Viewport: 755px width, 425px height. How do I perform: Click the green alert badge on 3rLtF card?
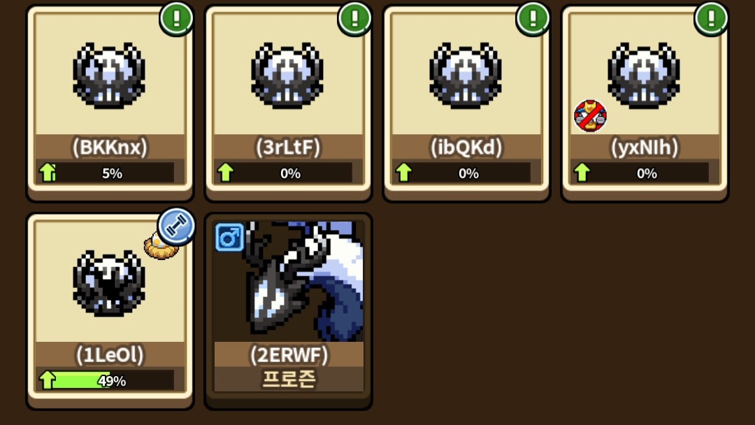coord(354,18)
